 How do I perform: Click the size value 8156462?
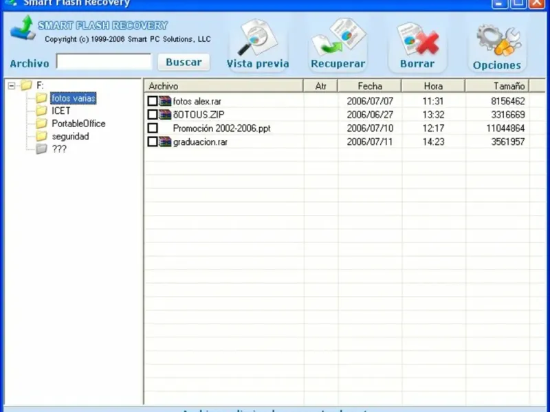click(x=508, y=101)
